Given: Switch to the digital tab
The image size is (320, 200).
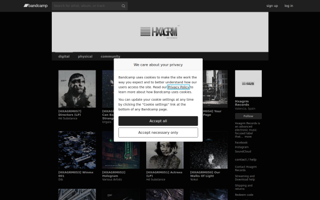Looking at the screenshot, I should (x=64, y=57).
